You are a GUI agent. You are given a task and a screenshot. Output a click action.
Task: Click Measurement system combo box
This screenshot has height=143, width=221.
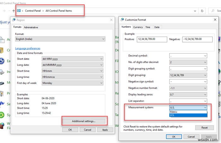188,107
